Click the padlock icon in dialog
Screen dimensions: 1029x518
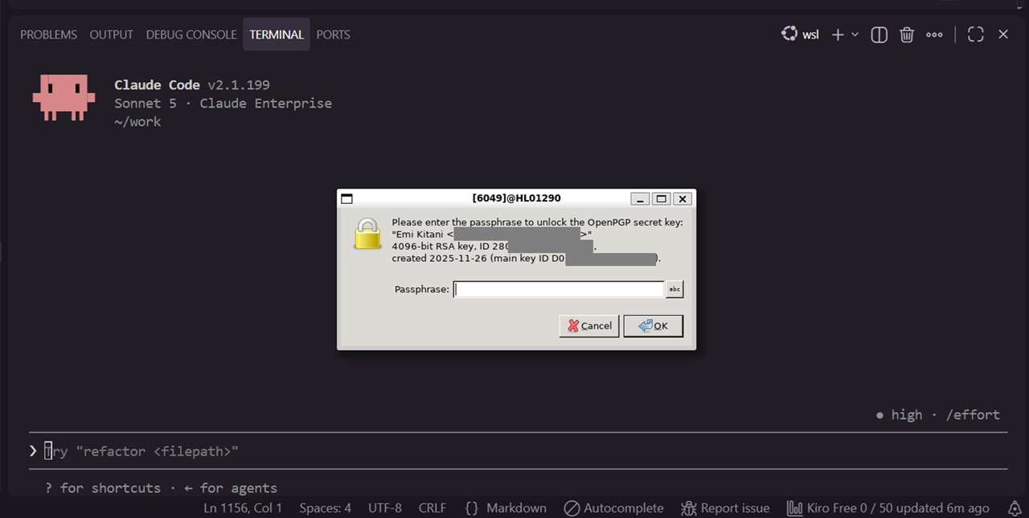pos(367,234)
